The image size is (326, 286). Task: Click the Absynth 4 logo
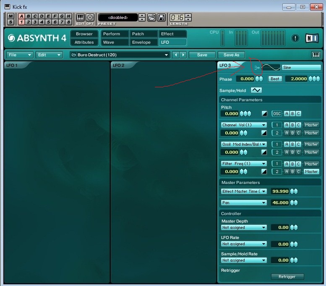(37, 38)
